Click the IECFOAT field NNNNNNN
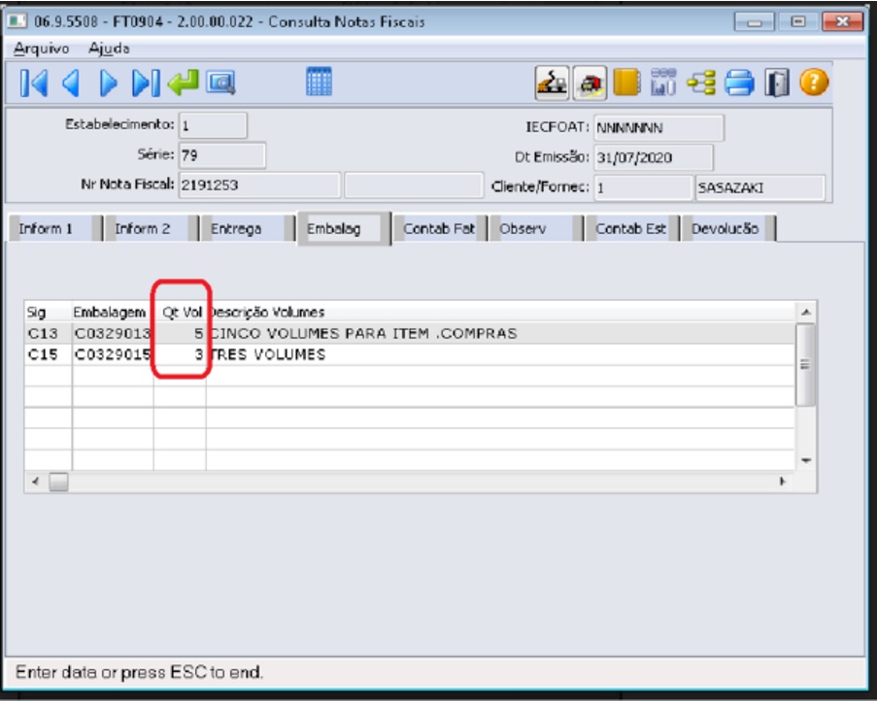Image resolution: width=877 pixels, height=701 pixels. point(658,128)
